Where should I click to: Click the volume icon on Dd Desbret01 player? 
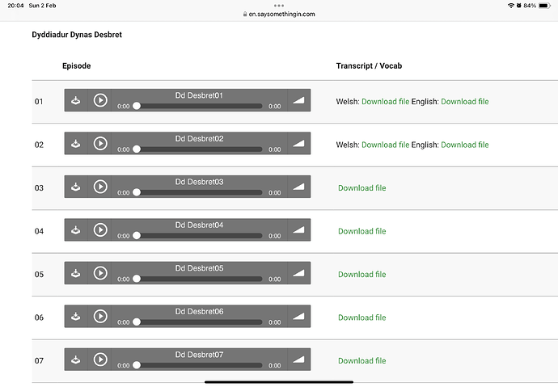(x=298, y=100)
